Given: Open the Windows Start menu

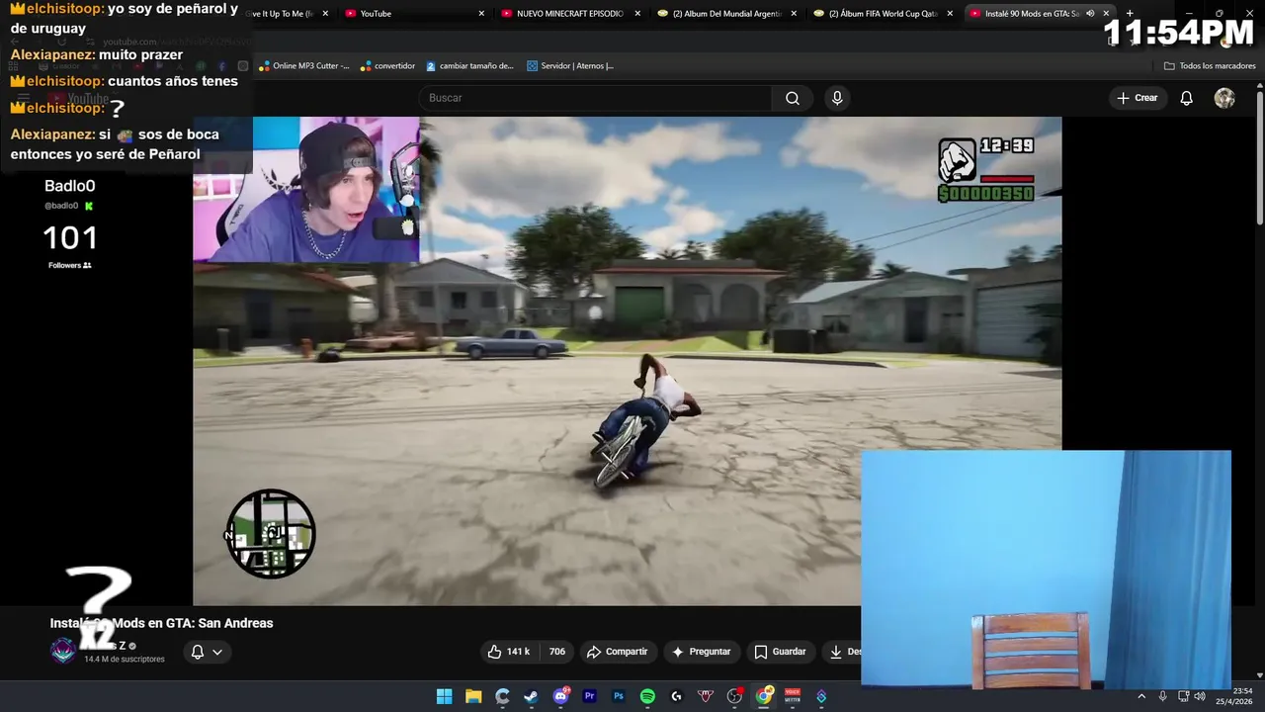Looking at the screenshot, I should (x=445, y=696).
